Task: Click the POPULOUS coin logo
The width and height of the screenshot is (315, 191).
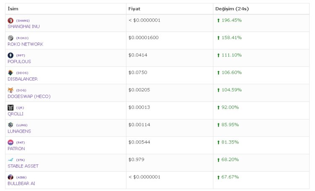Action: coord(10,56)
